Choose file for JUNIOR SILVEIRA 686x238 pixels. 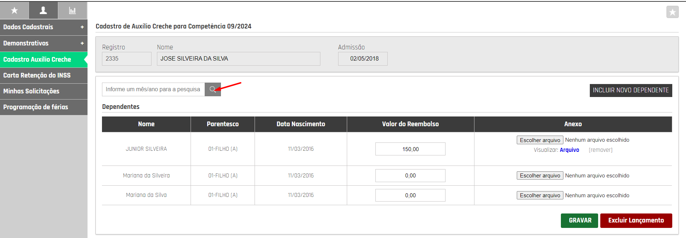click(540, 140)
